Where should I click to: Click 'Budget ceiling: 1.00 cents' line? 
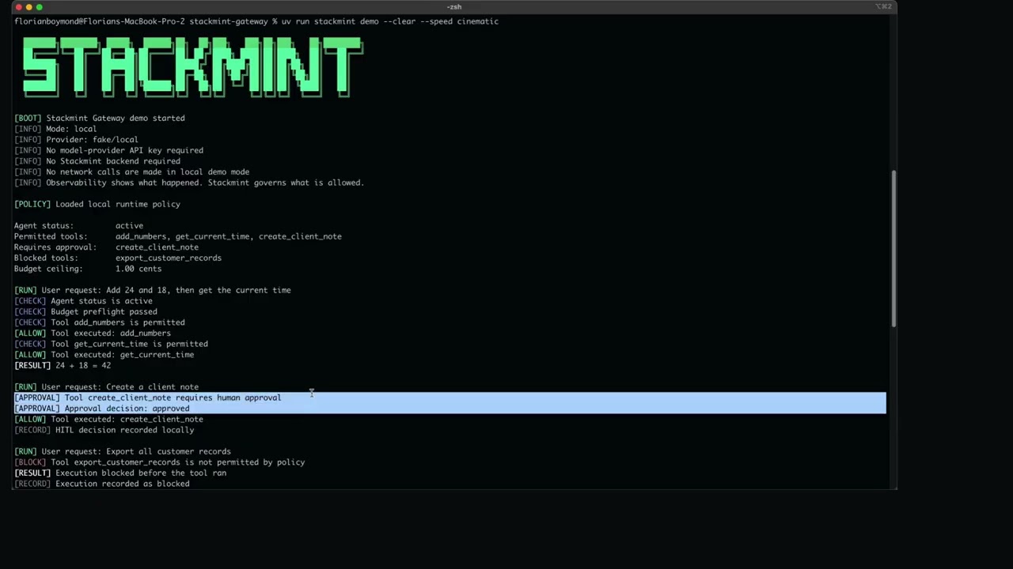click(x=88, y=269)
